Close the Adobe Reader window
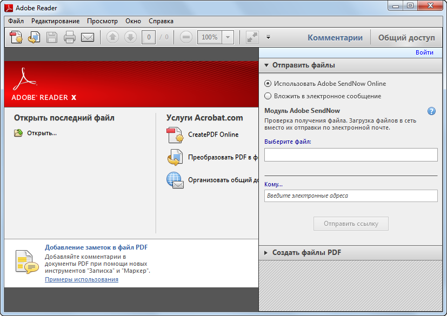 coord(430,6)
